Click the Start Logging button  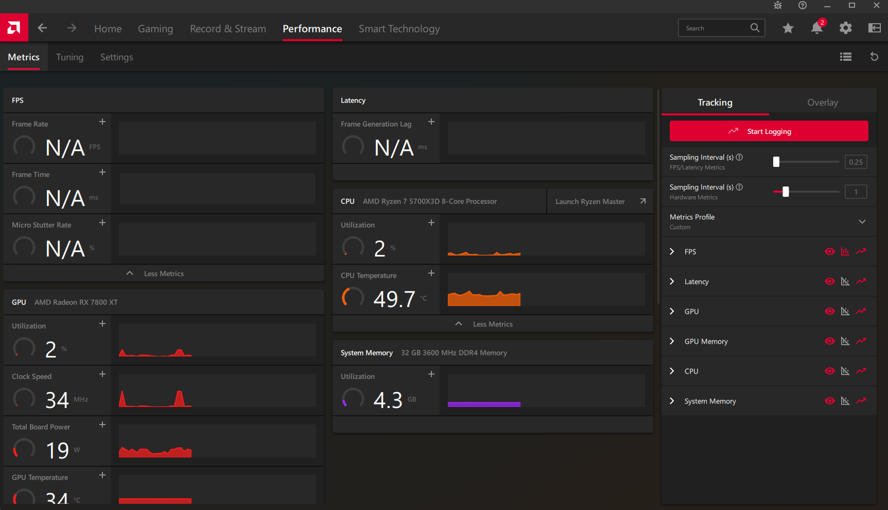(769, 131)
